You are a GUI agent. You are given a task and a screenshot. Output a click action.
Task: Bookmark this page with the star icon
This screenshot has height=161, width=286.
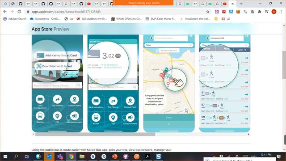208,12
